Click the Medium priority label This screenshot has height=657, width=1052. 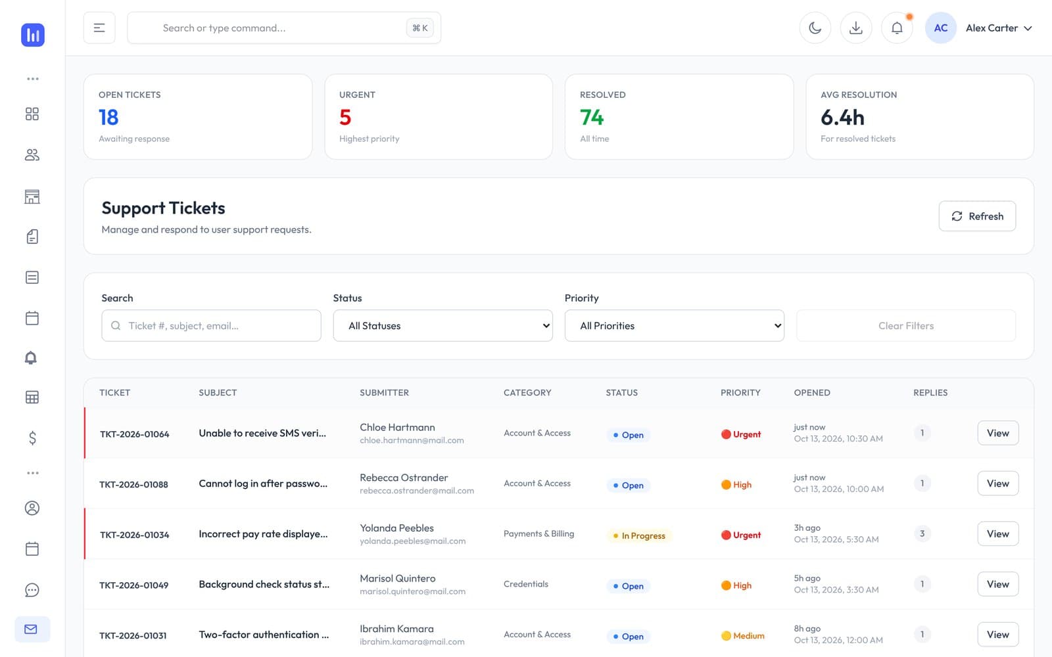pyautogui.click(x=743, y=636)
